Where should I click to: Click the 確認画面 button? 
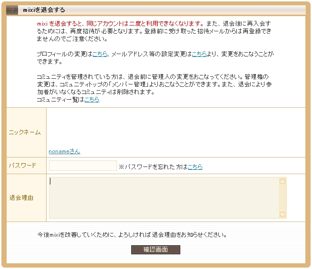click(x=156, y=250)
